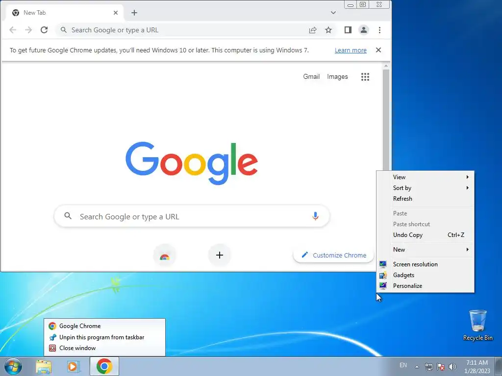Open the taskbar clock and date

click(477, 367)
